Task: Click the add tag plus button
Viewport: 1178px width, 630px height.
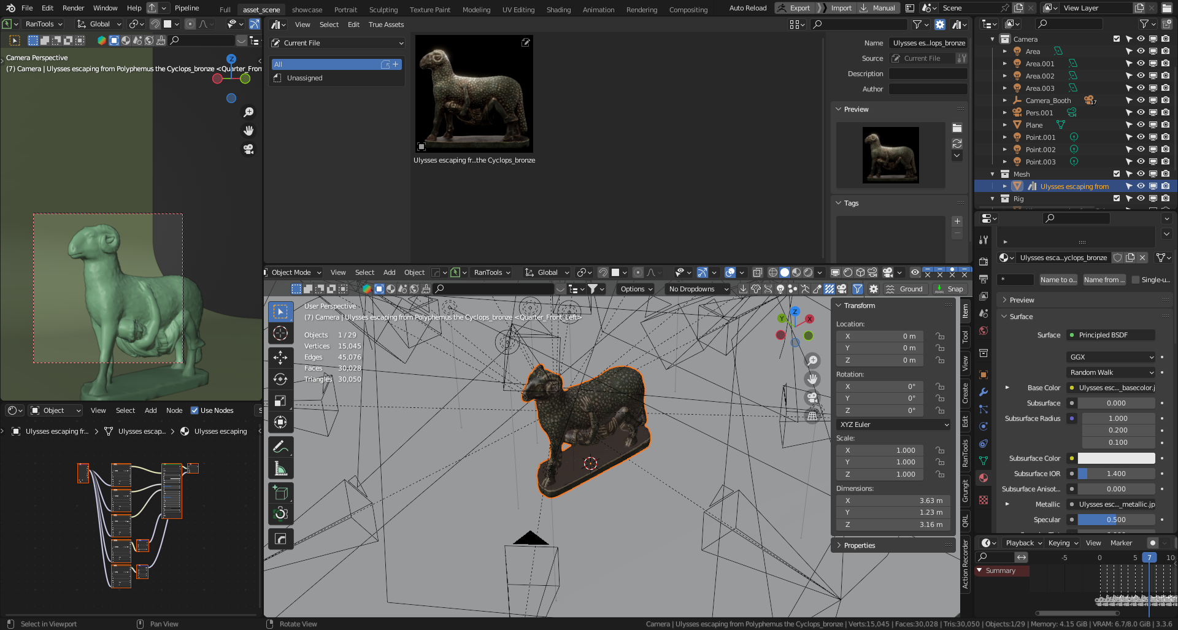Action: [957, 221]
